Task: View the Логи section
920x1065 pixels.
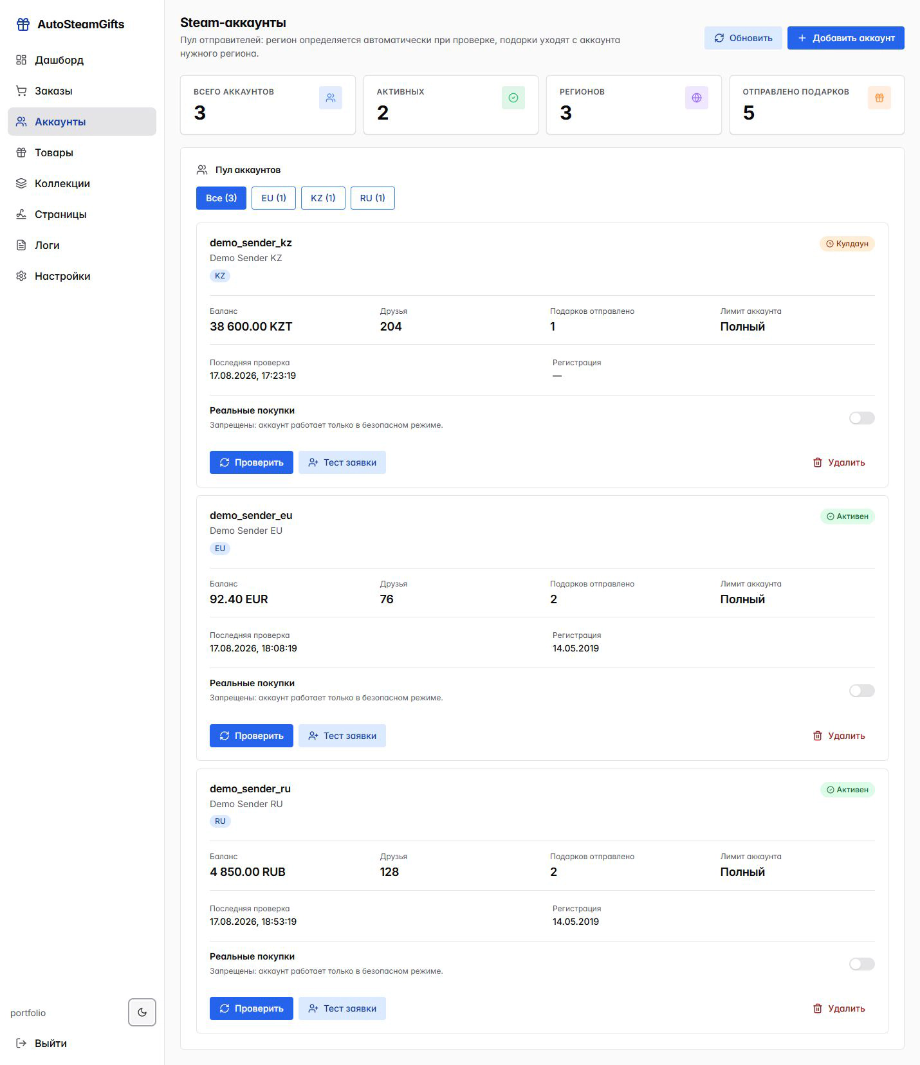Action: (x=82, y=245)
